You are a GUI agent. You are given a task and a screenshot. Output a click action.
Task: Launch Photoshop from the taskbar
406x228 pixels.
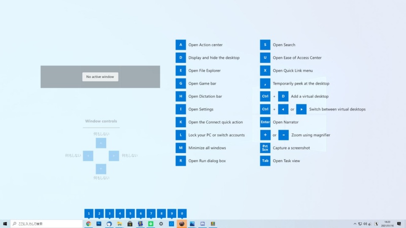click(99, 223)
